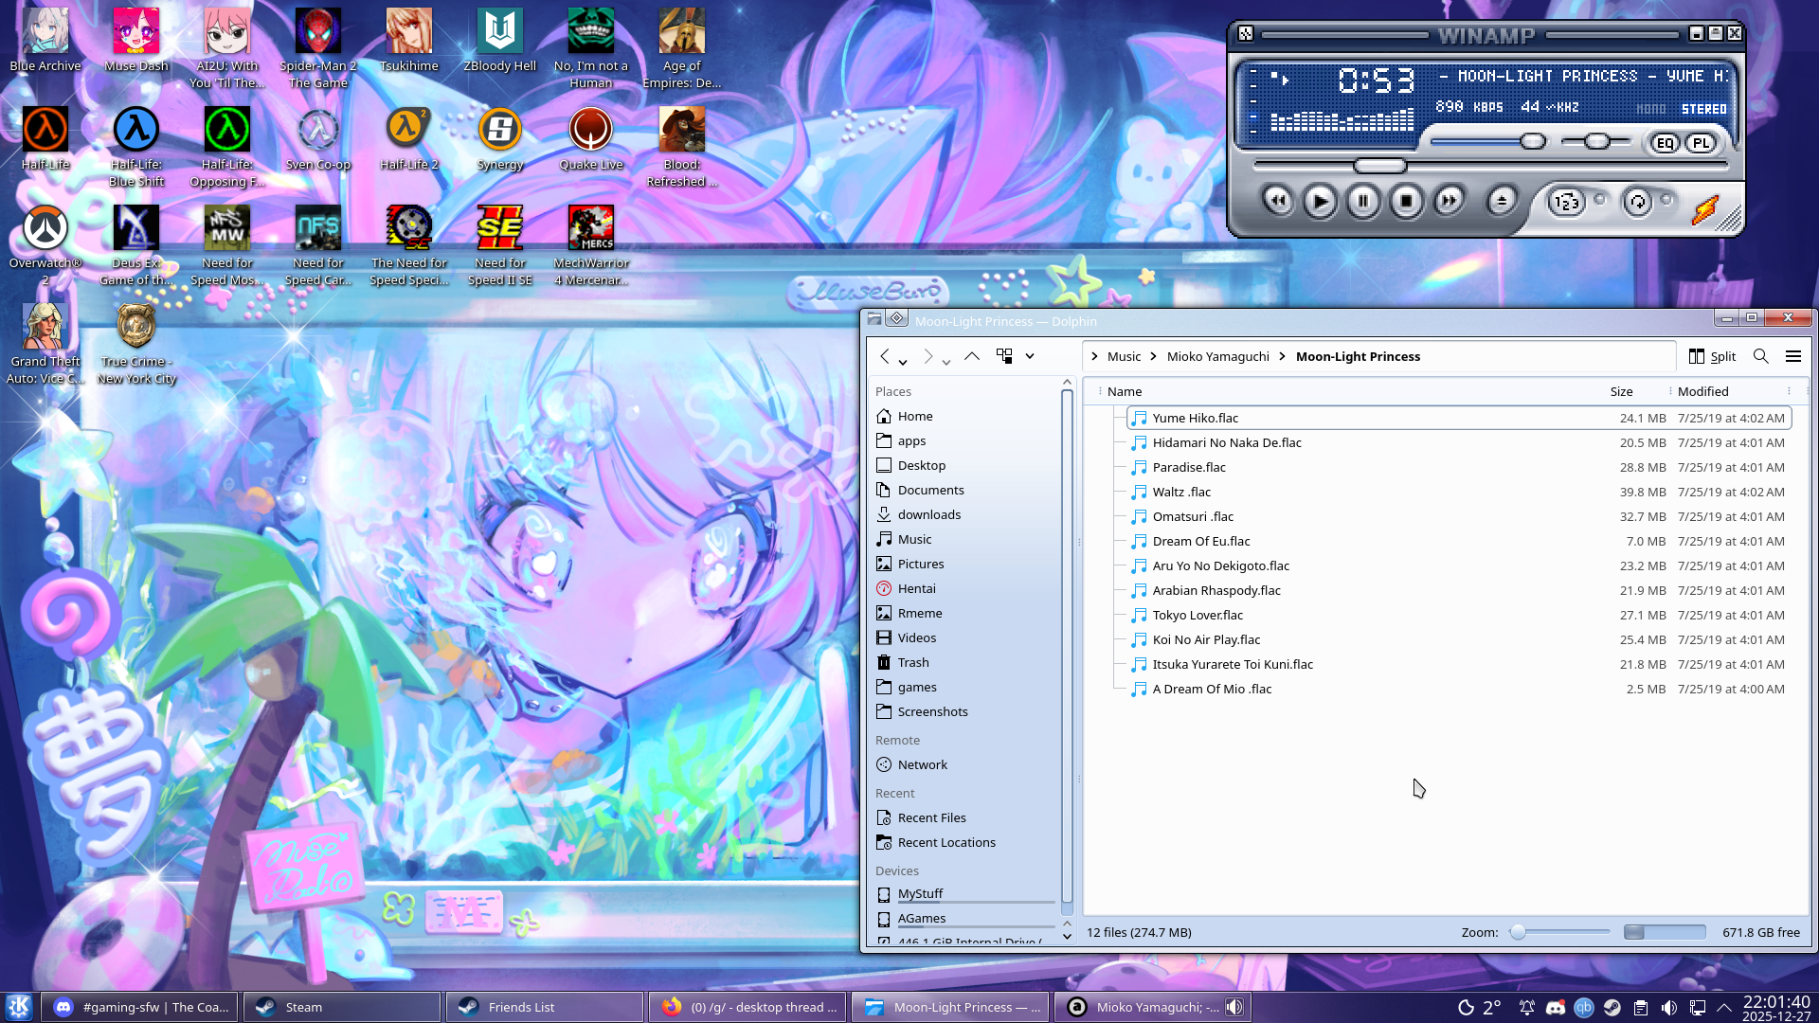
Task: Click Winamp lightning bolt logo icon
Action: [1704, 209]
